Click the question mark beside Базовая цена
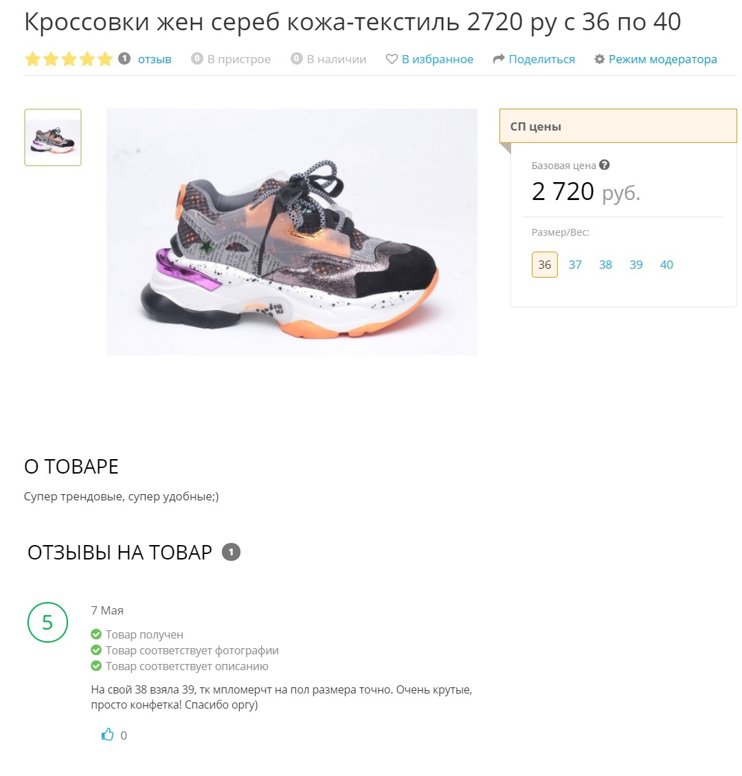Viewport: 742px width, 776px height. [604, 165]
